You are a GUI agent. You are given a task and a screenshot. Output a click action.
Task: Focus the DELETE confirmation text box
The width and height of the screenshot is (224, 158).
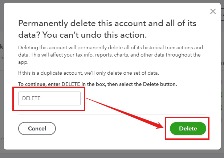pos(49,99)
